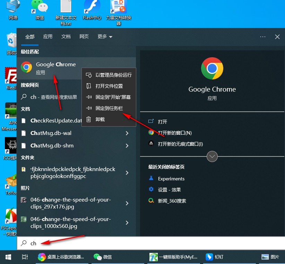The width and height of the screenshot is (285, 264).
Task: Open 046-change-the-speed 1000x560.jpg photo
Action: [x=70, y=223]
